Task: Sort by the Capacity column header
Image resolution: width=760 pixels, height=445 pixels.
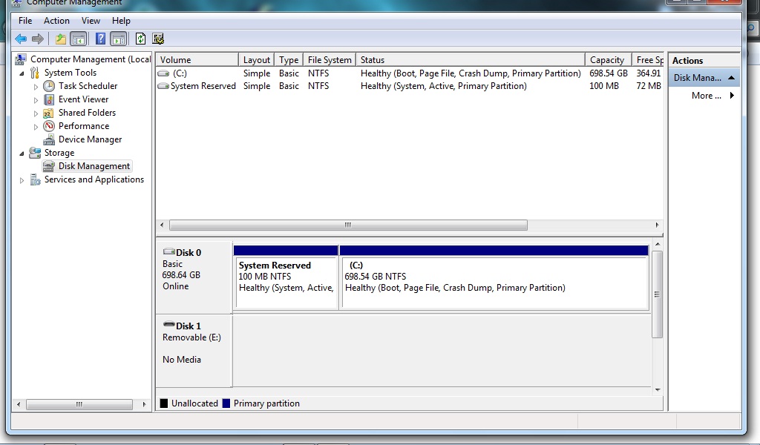Action: coord(609,59)
